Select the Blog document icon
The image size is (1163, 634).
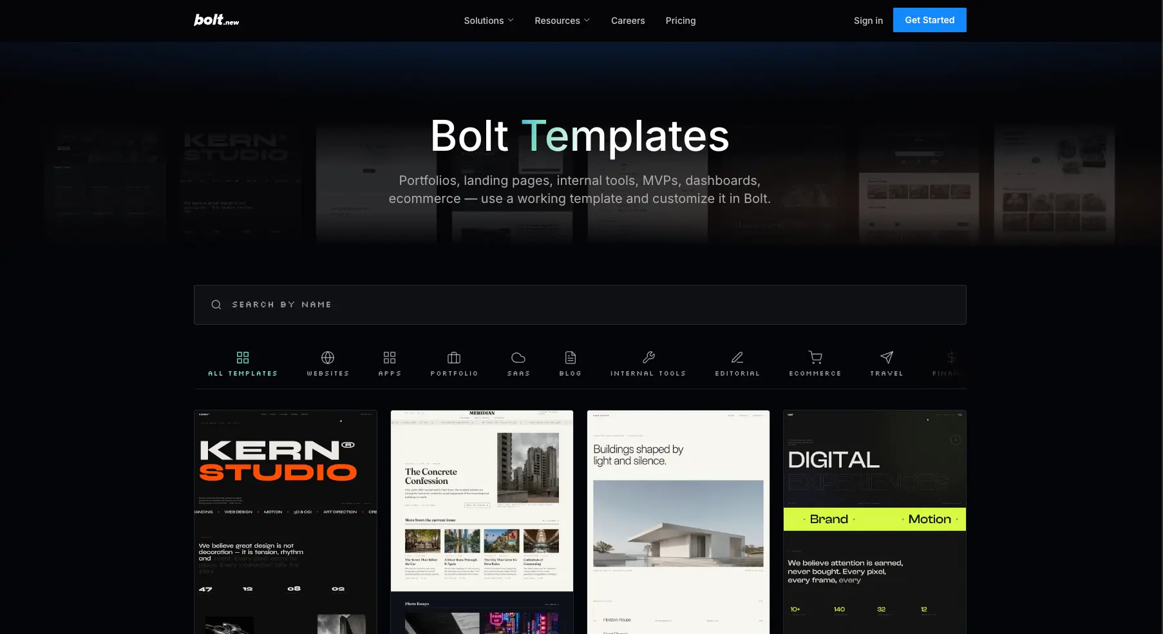click(571, 358)
